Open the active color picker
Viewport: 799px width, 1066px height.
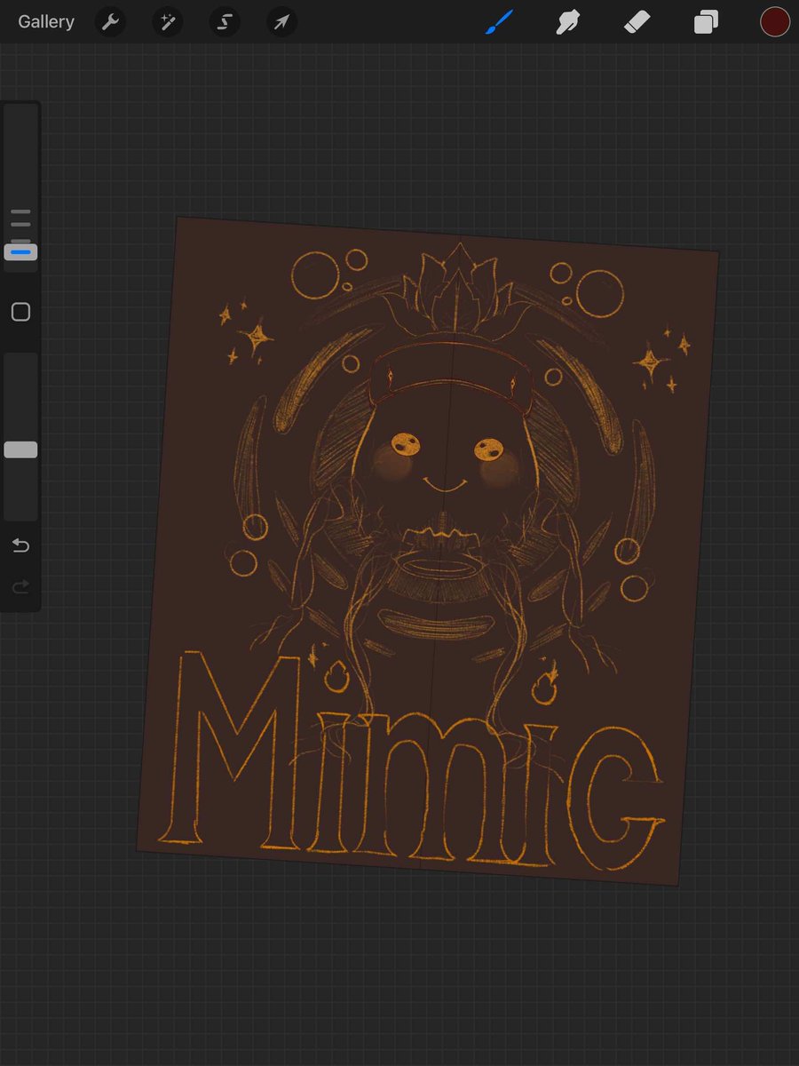click(775, 22)
